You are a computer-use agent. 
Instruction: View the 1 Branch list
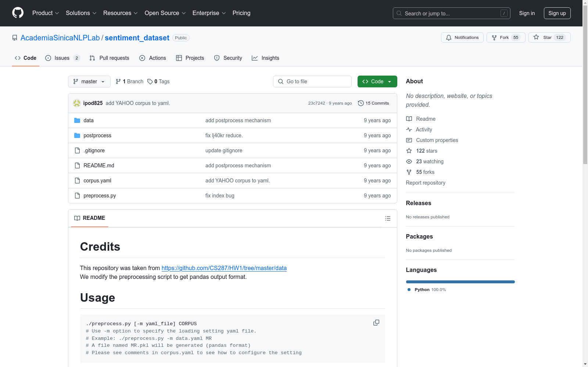129,81
